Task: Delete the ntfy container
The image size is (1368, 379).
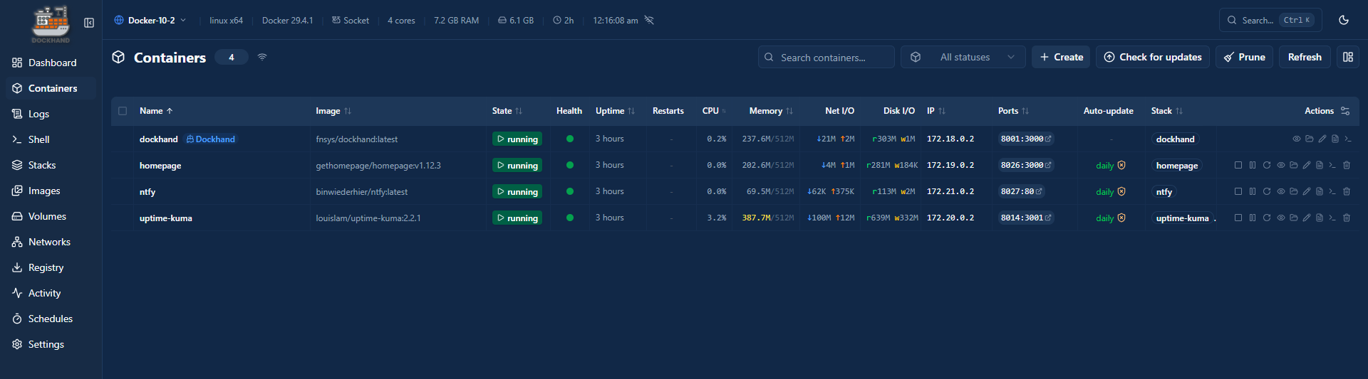Action: pyautogui.click(x=1347, y=191)
